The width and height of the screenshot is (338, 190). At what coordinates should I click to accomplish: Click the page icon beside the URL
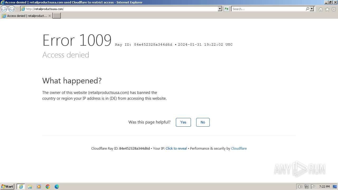click(x=23, y=9)
